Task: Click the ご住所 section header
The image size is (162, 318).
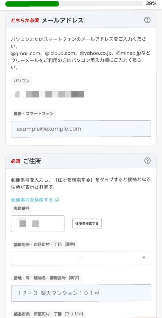Action: click(81, 161)
